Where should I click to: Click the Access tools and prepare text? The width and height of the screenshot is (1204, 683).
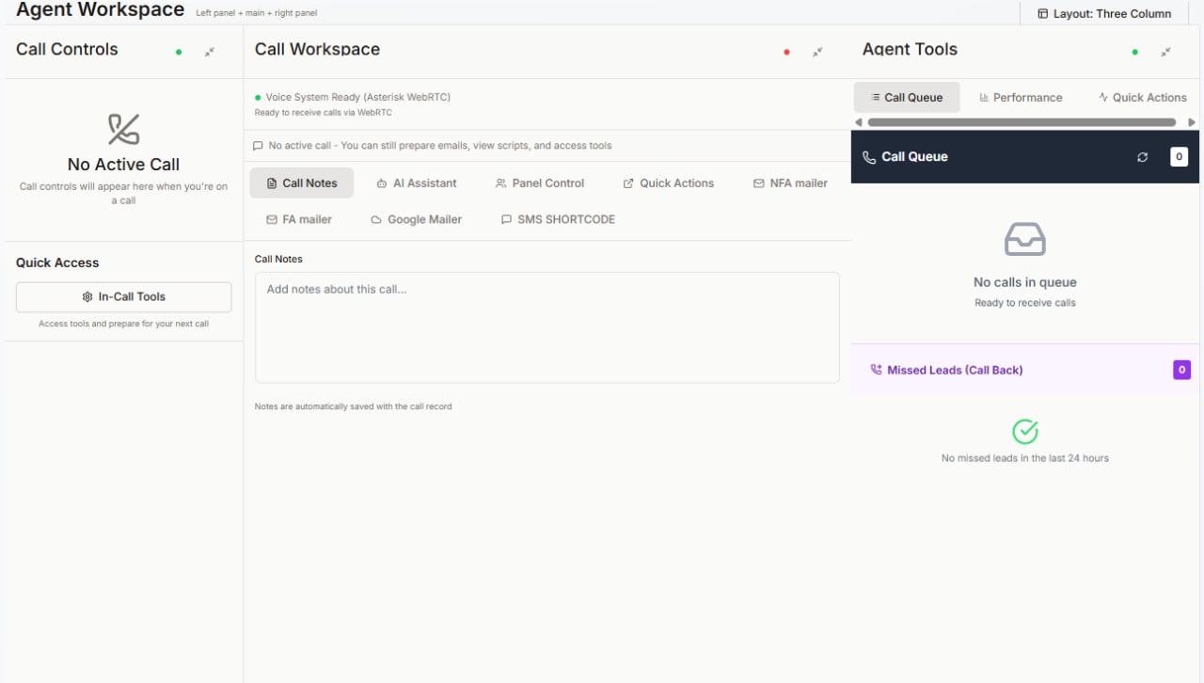point(123,324)
